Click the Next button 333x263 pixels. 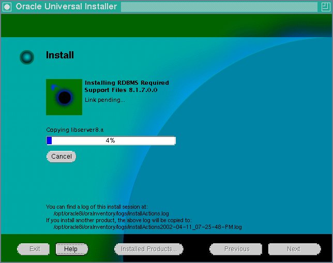click(295, 249)
